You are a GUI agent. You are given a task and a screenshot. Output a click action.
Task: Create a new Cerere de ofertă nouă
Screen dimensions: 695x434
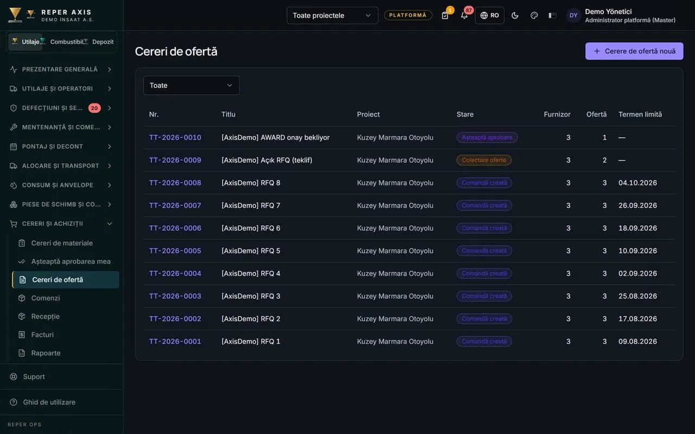(x=634, y=51)
